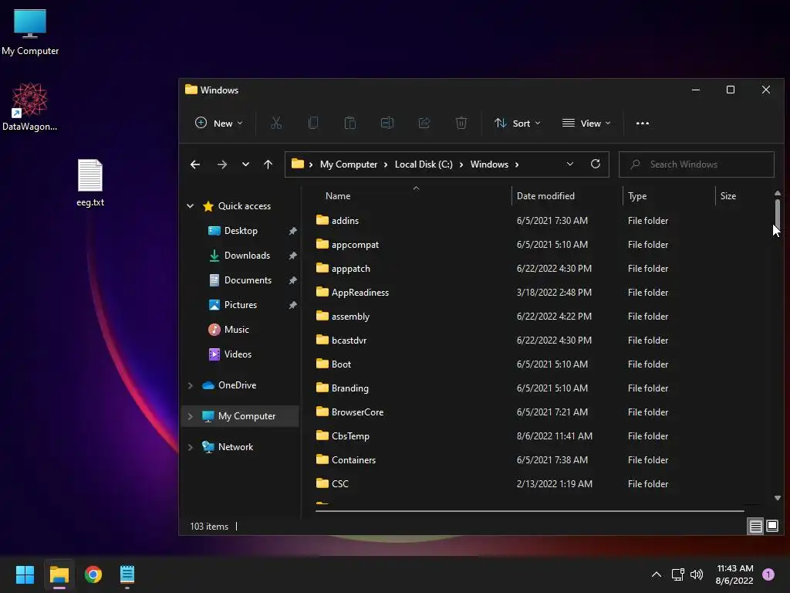Click the scroll down arrow
The width and height of the screenshot is (790, 593).
pos(778,498)
